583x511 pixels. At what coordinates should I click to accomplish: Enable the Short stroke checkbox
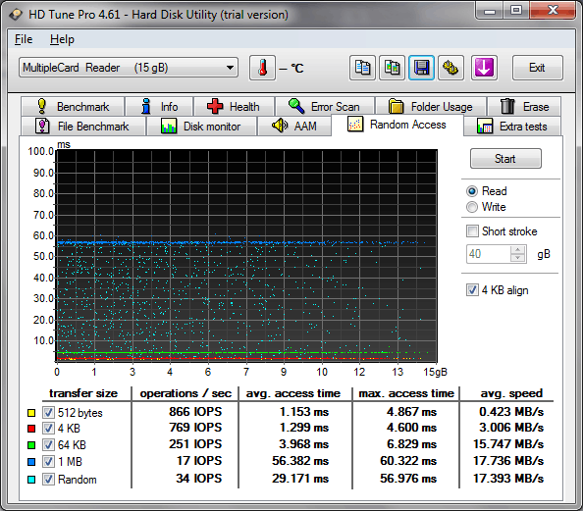pyautogui.click(x=472, y=231)
